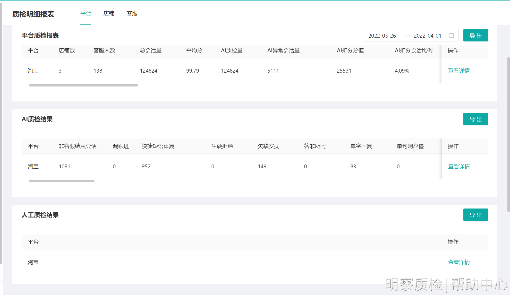Click the 单句响应慢 column header
The image size is (510, 295).
point(410,146)
